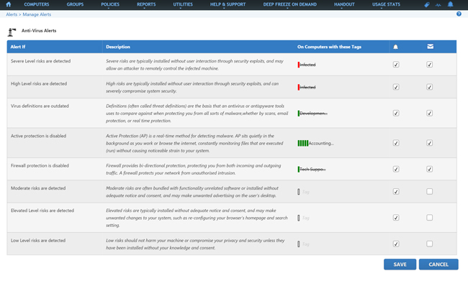Click the CANCEL button

coord(438,264)
